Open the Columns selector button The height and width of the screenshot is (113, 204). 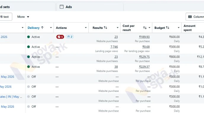click(x=195, y=17)
